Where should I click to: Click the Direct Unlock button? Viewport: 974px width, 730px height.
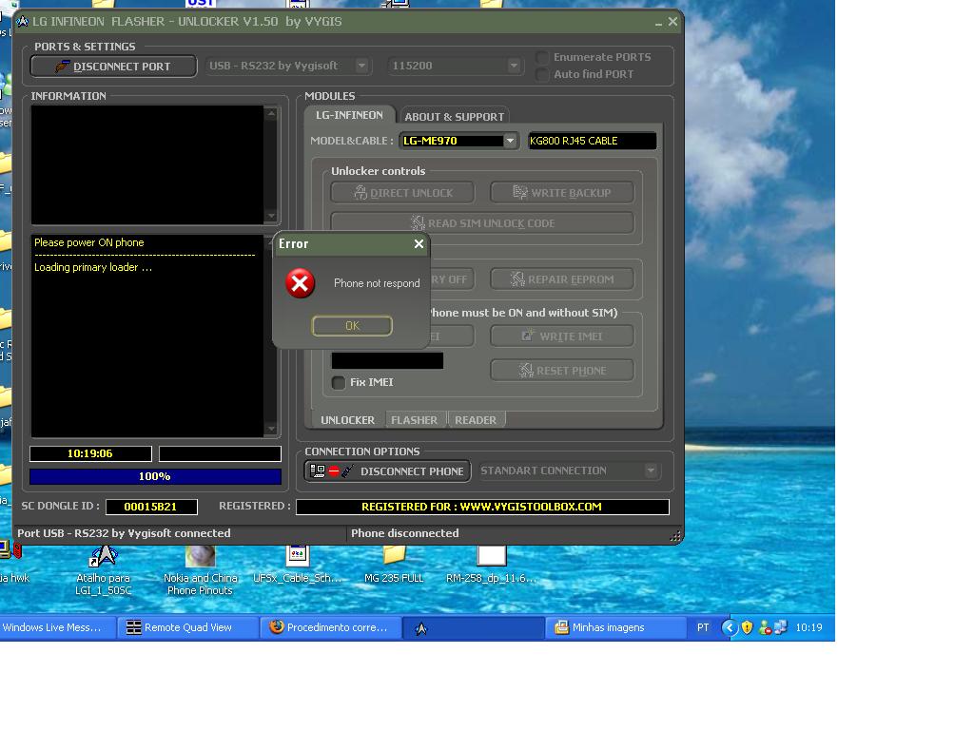[x=402, y=192]
